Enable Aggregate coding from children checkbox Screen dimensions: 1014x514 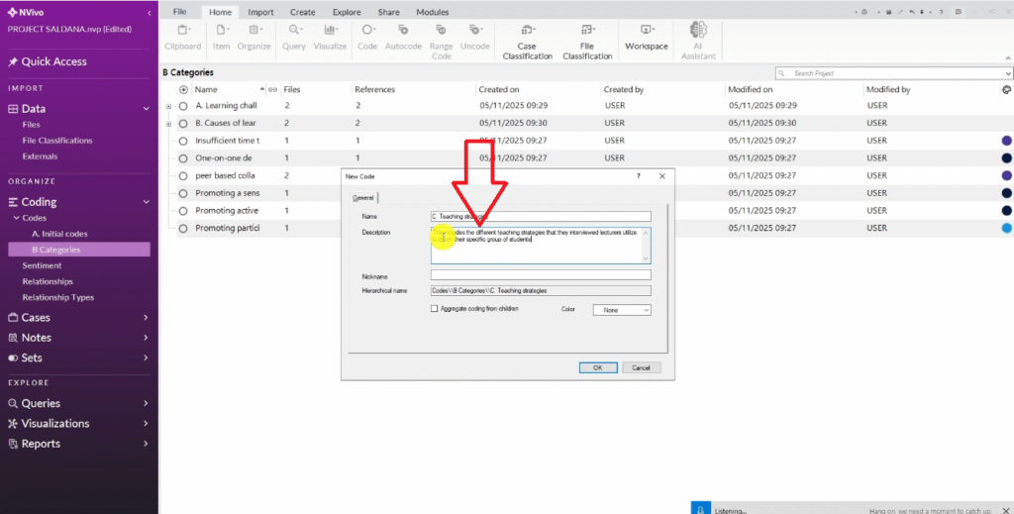[x=434, y=309]
